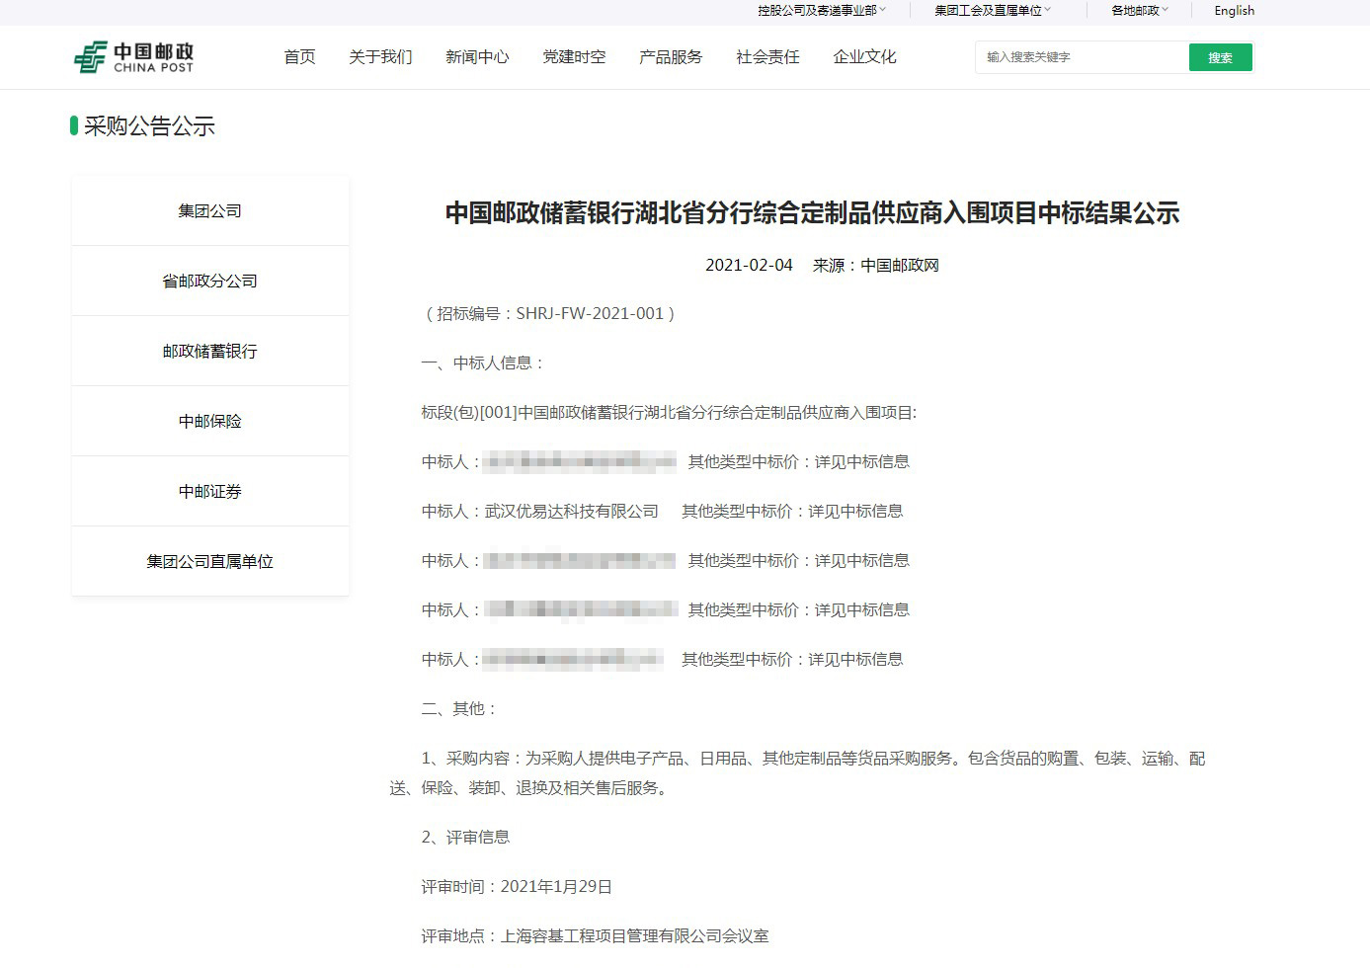This screenshot has width=1370, height=968.
Task: Expand 控股公司及寄递事业部 dropdown
Action: [x=821, y=11]
